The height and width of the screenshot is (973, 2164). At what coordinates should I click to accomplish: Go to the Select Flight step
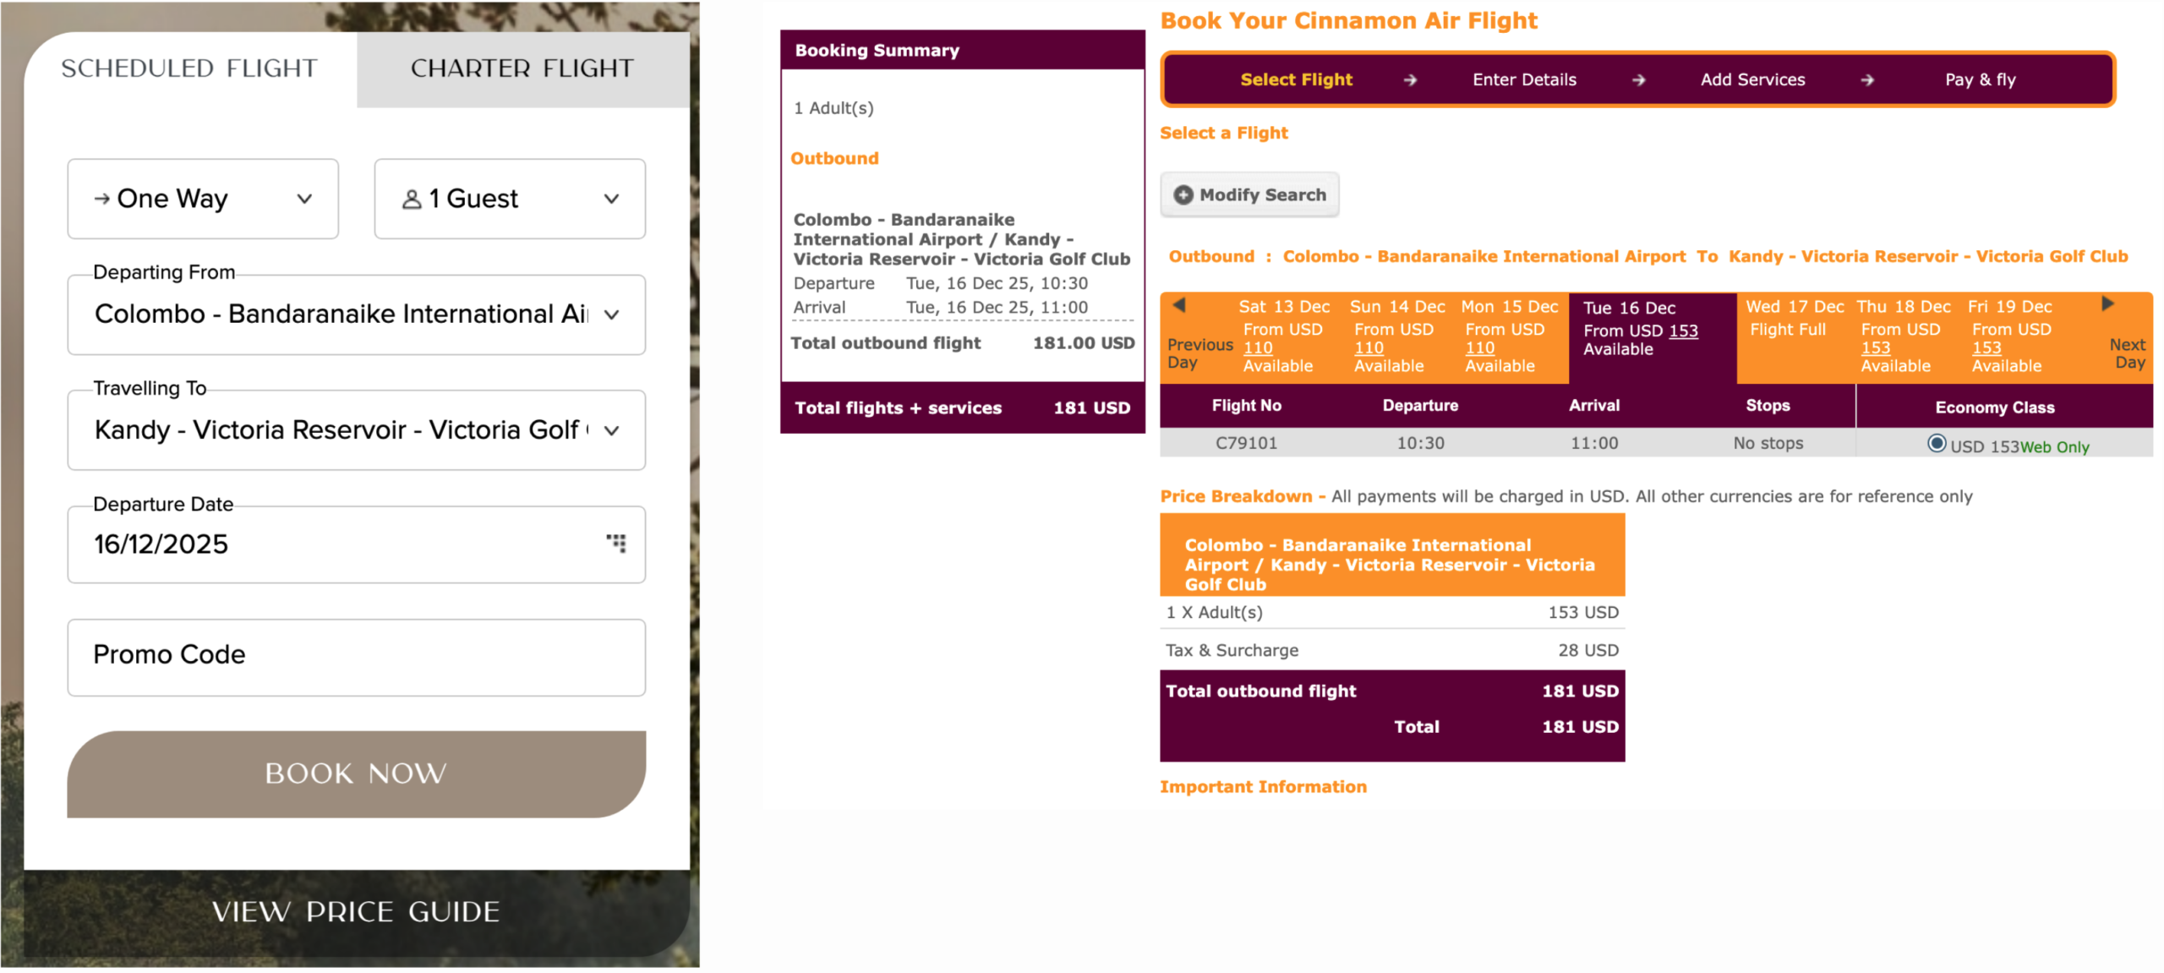1296,80
